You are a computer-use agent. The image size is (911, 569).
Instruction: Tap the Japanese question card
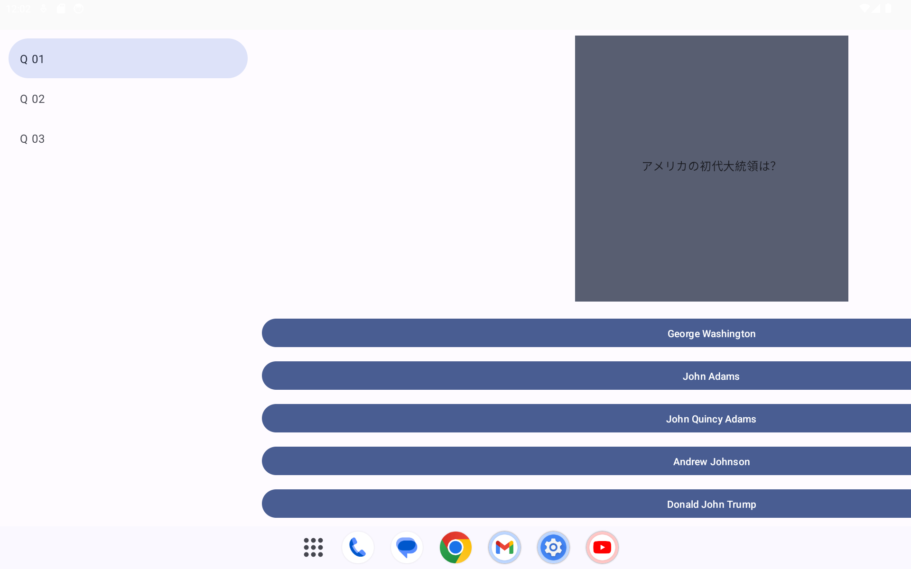(711, 168)
